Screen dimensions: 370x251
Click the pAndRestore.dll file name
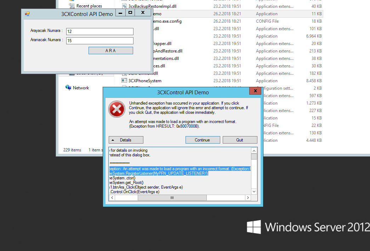(167, 51)
